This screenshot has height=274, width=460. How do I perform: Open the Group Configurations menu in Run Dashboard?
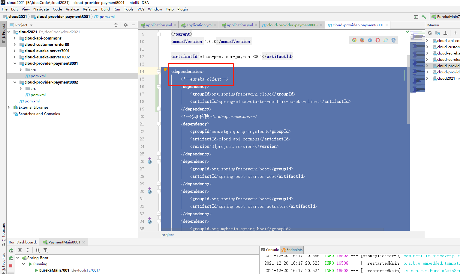tap(38, 250)
